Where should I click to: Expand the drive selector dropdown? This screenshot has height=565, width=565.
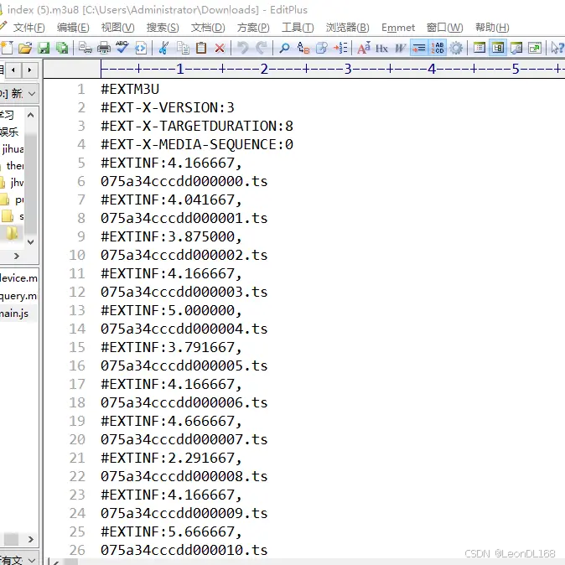[x=32, y=94]
